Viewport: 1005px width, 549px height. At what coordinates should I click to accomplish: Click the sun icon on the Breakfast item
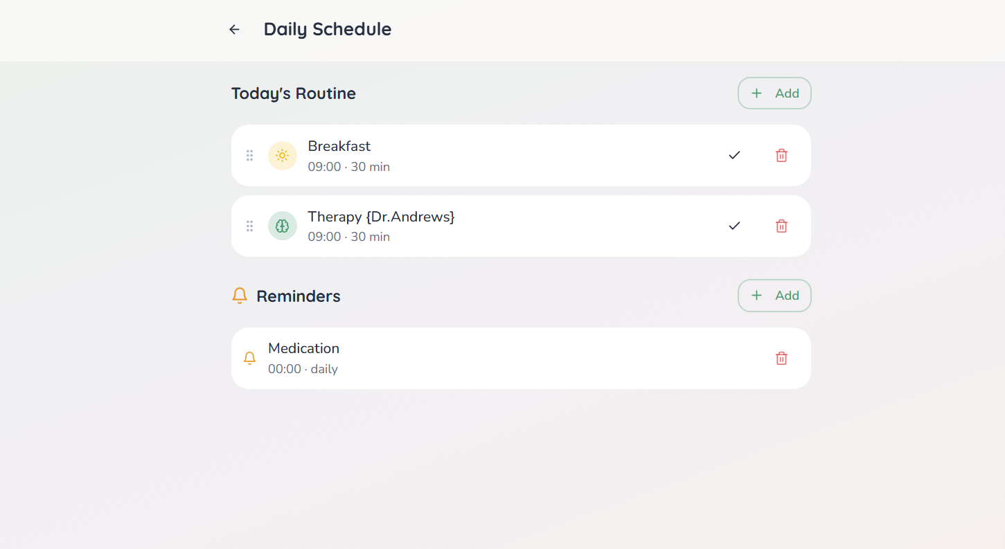[283, 155]
